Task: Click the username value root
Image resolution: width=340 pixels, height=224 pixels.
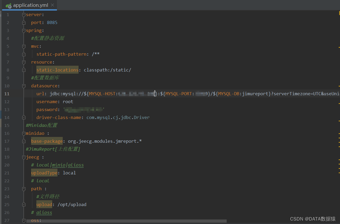Action: pyautogui.click(x=68, y=102)
